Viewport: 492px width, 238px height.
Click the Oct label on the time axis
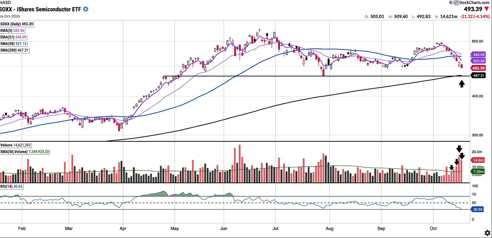[x=433, y=229]
